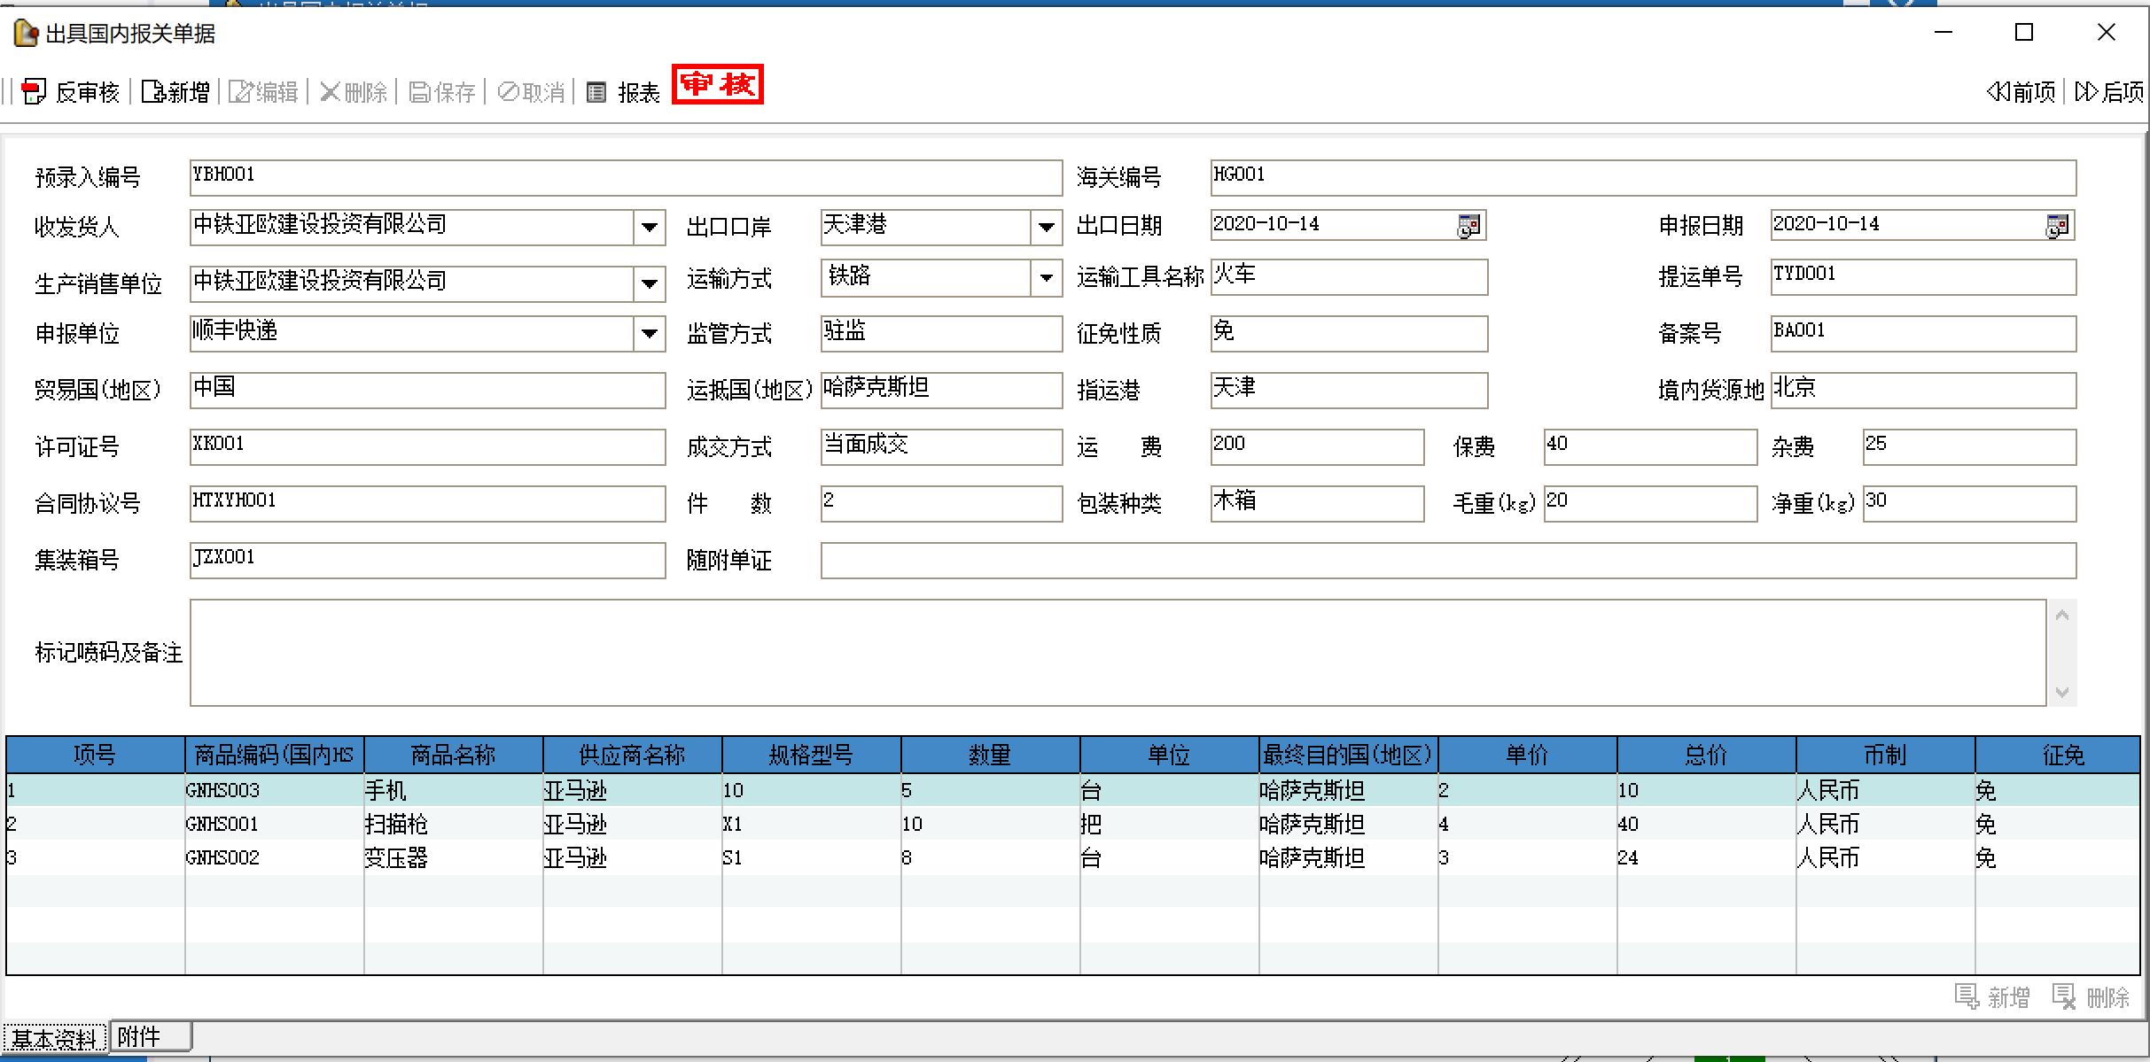Go to previous record with 前项
The image size is (2150, 1062).
[2021, 91]
